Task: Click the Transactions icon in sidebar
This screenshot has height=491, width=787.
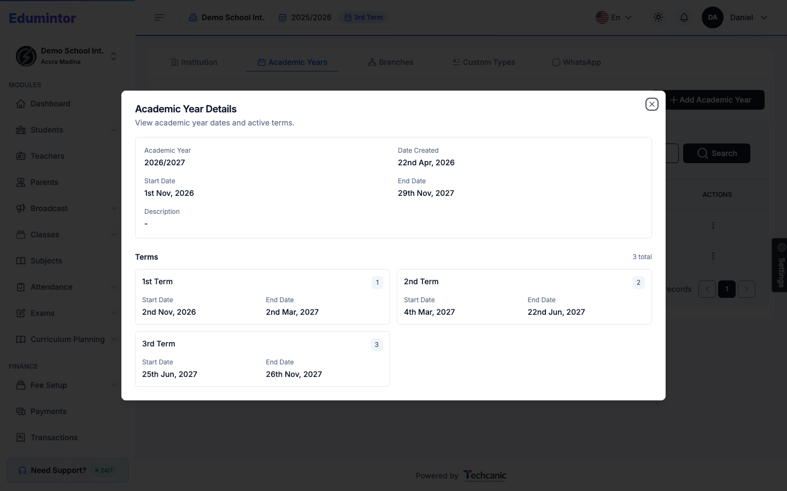Action: coord(21,438)
